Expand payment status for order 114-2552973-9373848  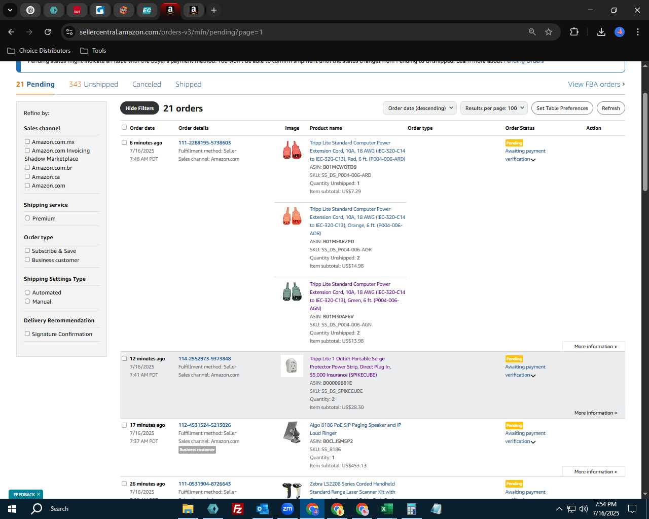533,376
